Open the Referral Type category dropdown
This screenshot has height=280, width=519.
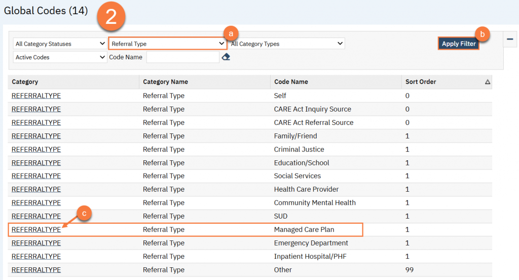pos(167,44)
